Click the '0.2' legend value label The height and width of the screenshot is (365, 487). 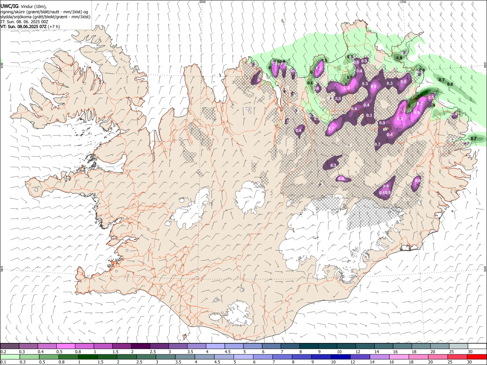point(3,352)
